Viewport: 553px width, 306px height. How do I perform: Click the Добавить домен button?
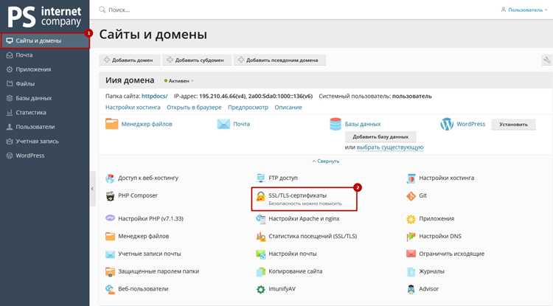pos(129,60)
